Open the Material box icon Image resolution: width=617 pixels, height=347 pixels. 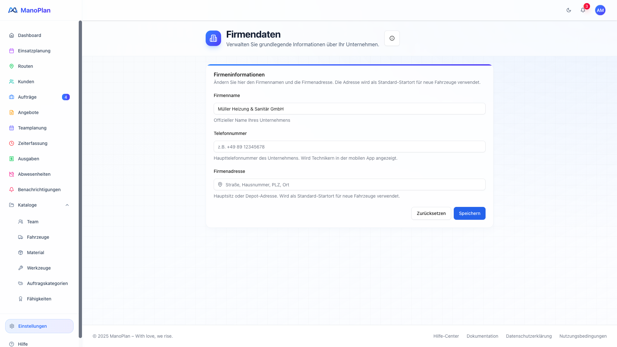pos(21,253)
